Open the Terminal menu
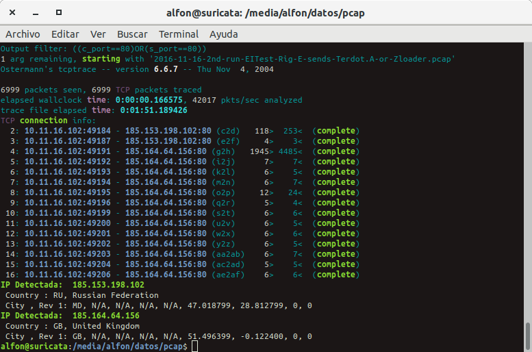Image resolution: width=532 pixels, height=352 pixels. [x=179, y=34]
